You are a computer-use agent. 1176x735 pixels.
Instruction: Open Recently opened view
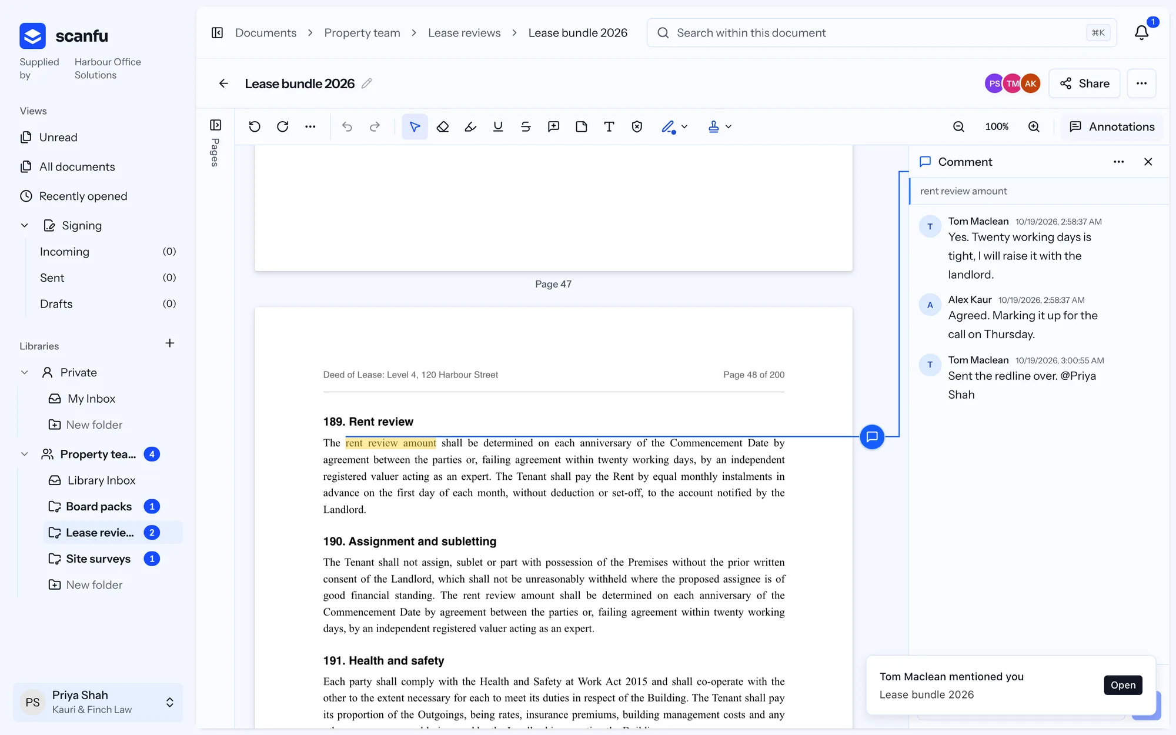pyautogui.click(x=73, y=196)
